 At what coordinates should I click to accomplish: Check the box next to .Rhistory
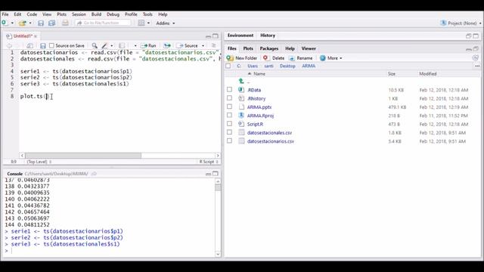tap(229, 98)
